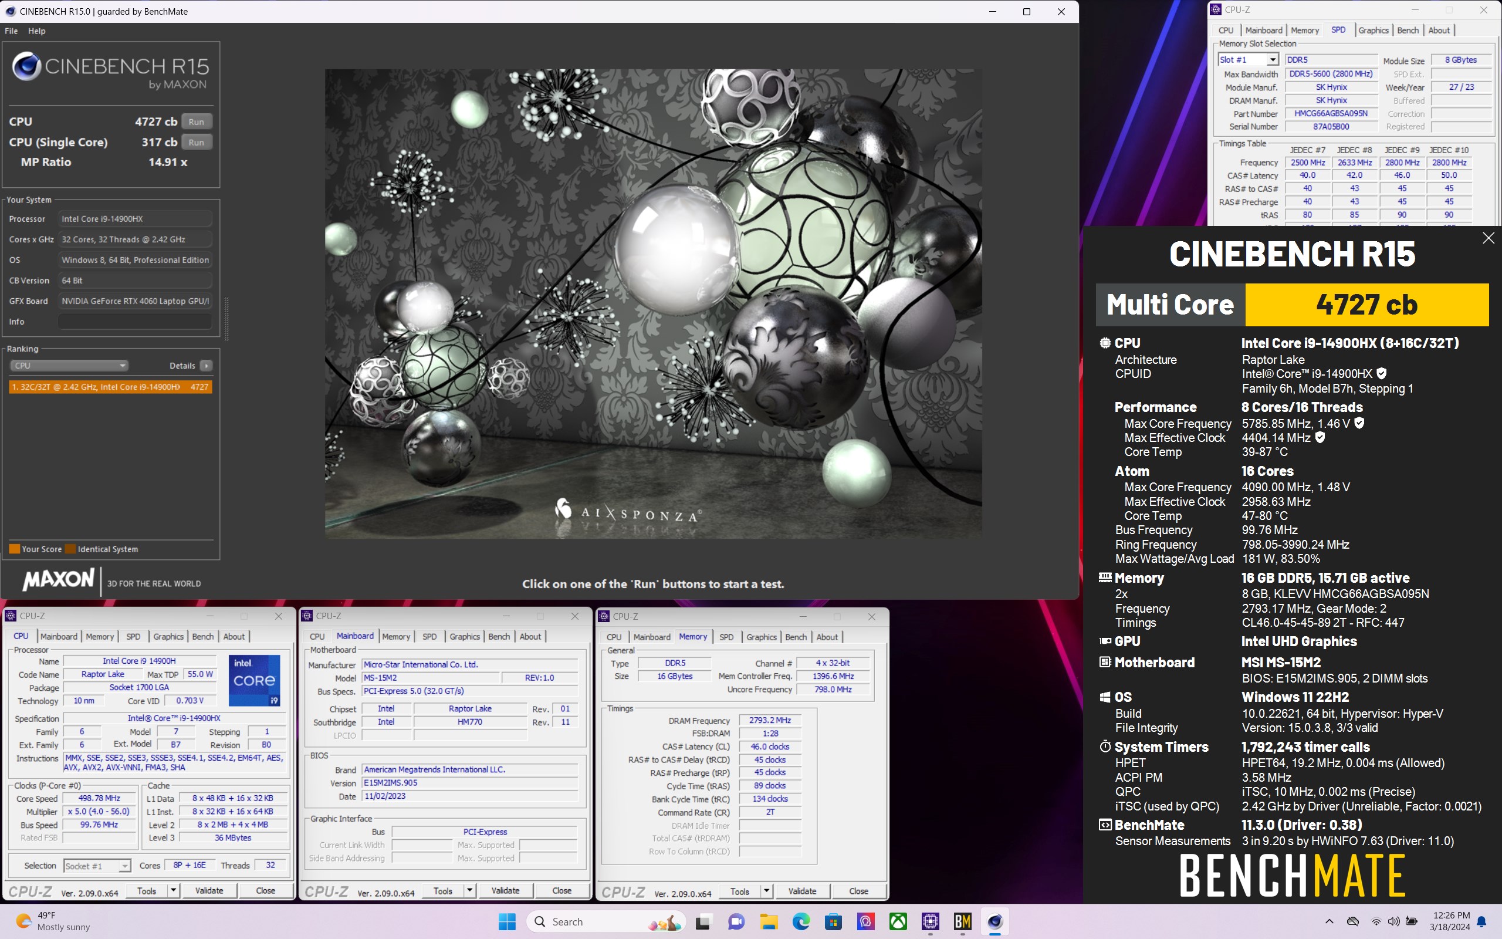Click Tools in the Memory CPU-Z window
1502x939 pixels.
tap(740, 892)
